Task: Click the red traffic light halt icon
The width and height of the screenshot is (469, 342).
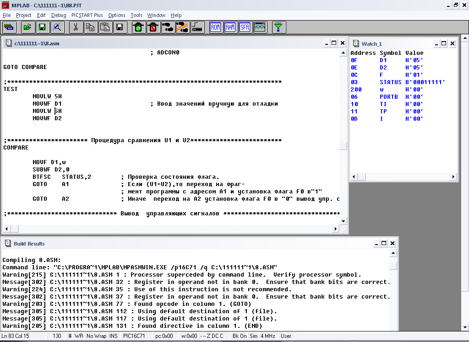Action: click(x=153, y=27)
